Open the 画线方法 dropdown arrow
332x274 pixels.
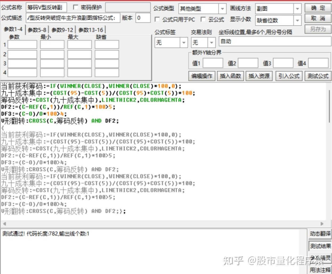click(298, 9)
